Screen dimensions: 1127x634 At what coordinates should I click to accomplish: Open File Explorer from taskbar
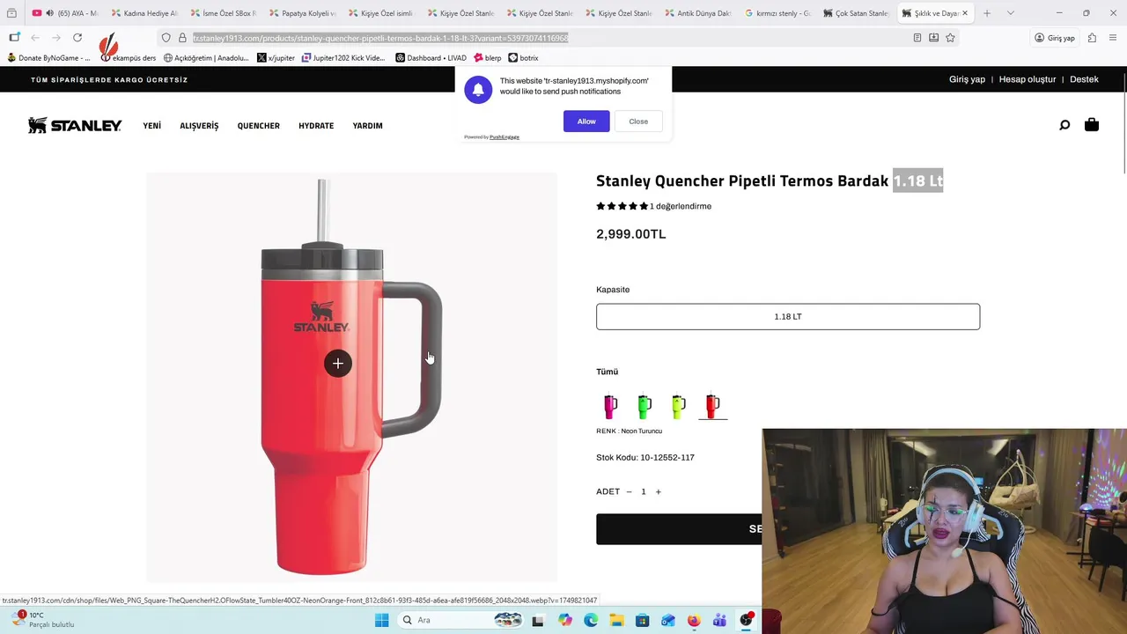tap(616, 620)
